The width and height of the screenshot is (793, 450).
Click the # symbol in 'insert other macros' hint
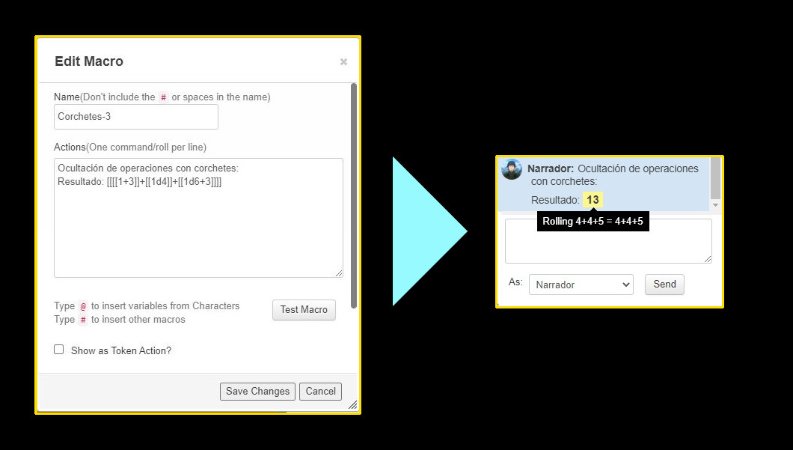point(84,320)
